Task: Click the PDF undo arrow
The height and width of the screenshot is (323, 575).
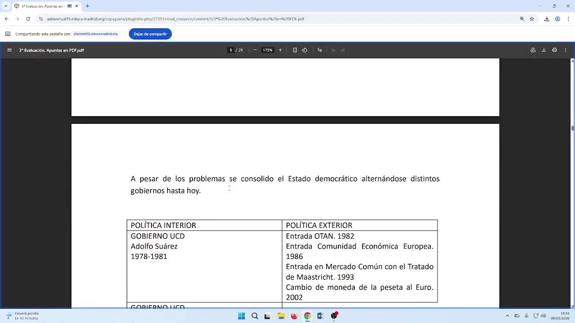Action: pos(333,50)
